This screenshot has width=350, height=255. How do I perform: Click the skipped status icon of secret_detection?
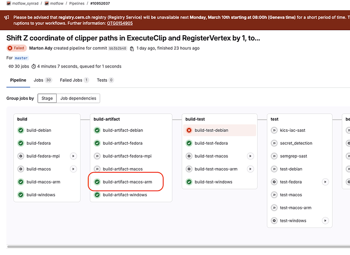(274, 143)
